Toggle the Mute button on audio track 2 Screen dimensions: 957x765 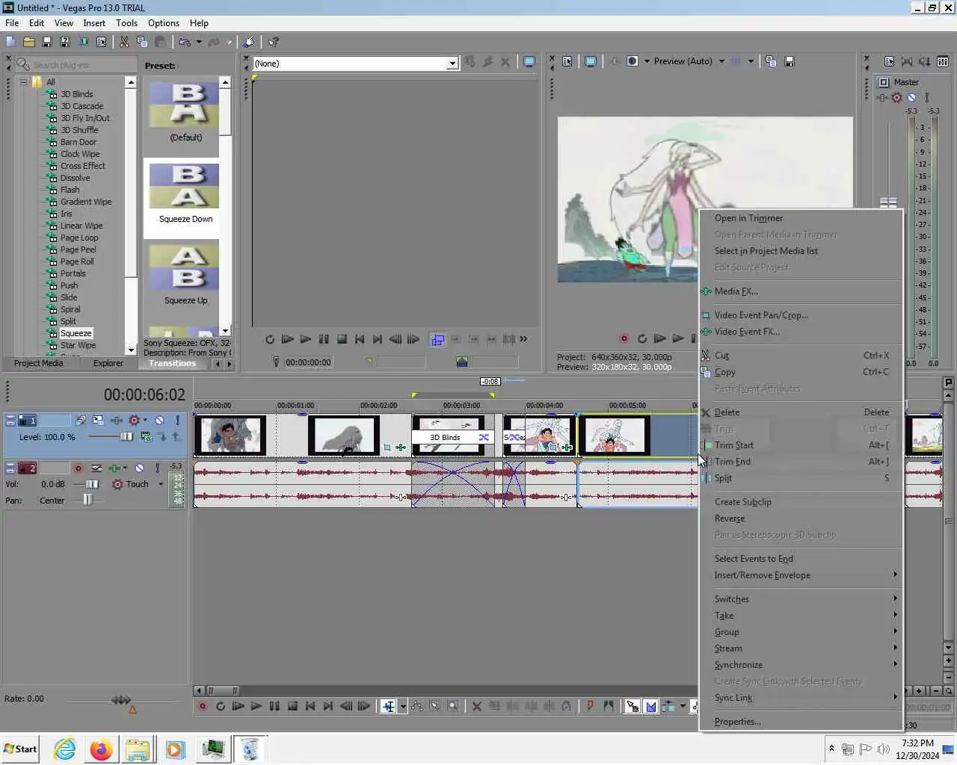point(139,468)
